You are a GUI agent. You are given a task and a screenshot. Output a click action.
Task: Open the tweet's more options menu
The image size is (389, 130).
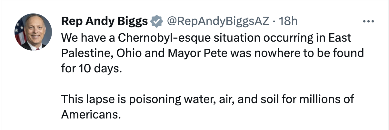point(368,22)
